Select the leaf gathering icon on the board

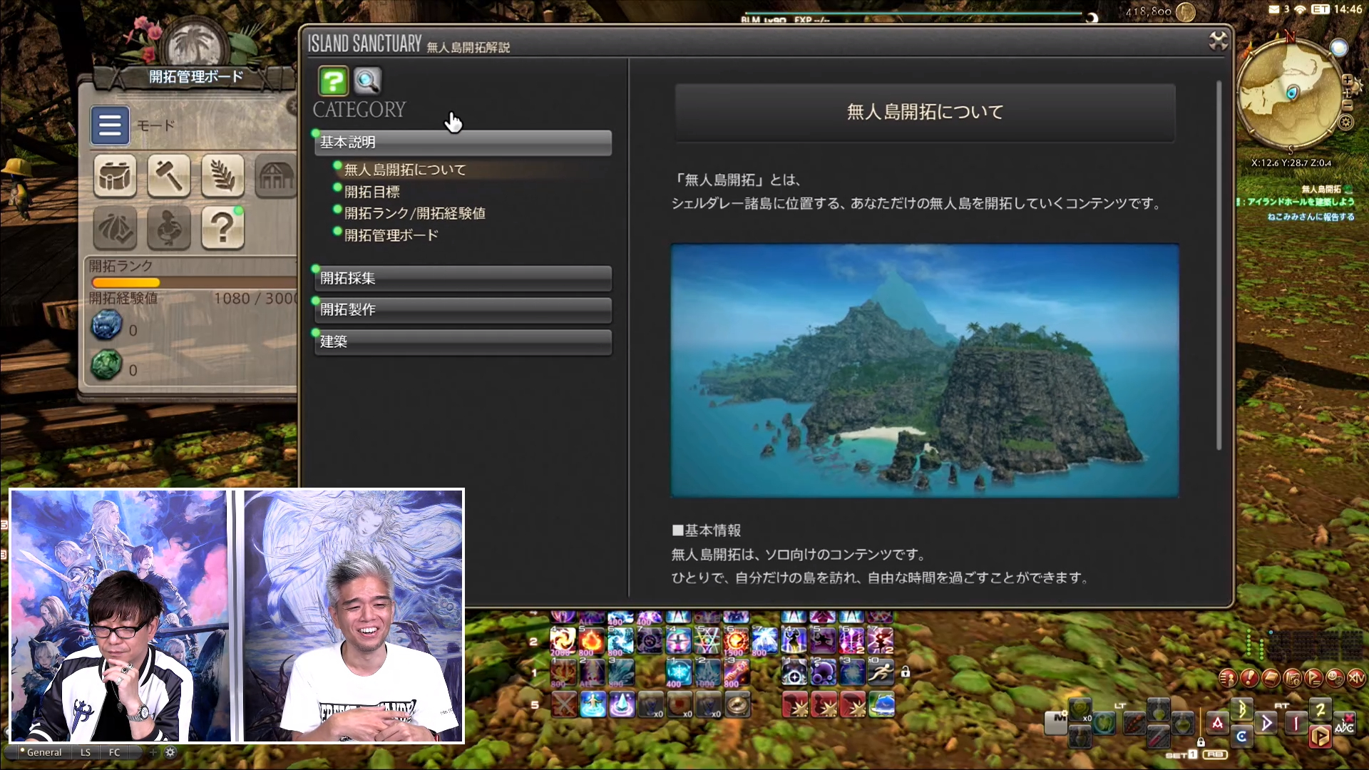222,175
